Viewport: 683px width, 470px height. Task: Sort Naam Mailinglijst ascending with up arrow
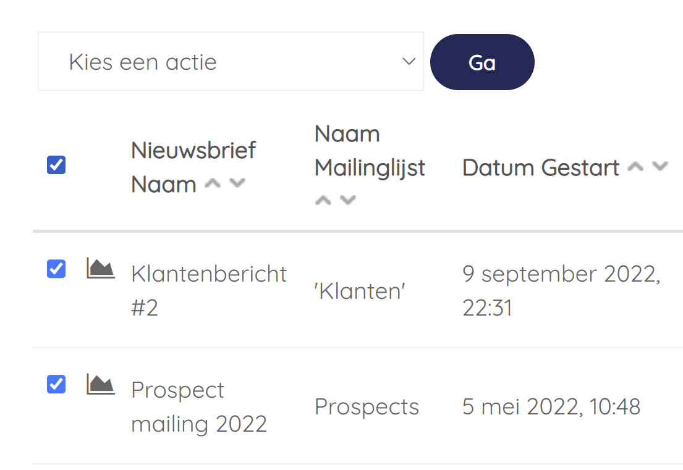(x=323, y=201)
